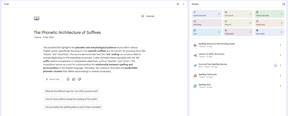Play the Sure and Ture Spelling Secrets audio
This screenshot has height=116, width=288.
(275, 66)
